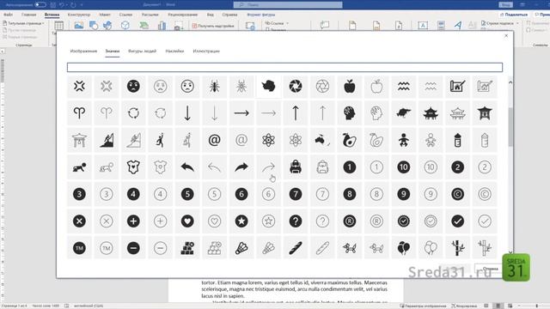
Task: Select the filled star badge icon
Action: [x=241, y=221]
